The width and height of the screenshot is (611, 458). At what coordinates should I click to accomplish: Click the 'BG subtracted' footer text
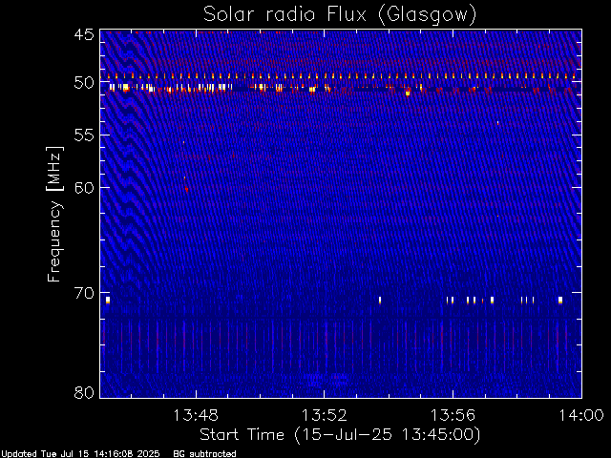point(204,454)
